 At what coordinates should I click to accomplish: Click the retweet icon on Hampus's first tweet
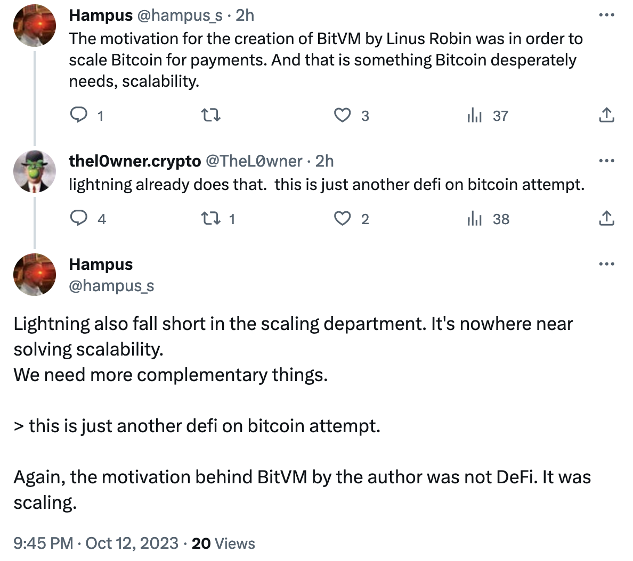(x=210, y=115)
